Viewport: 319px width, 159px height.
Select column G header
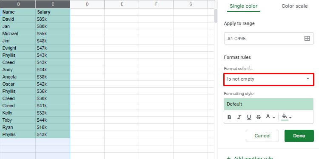pos(191,4)
